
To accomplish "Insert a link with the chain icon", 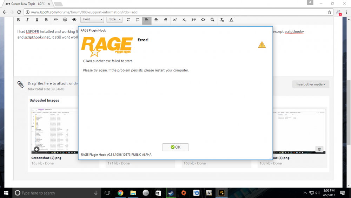I will (56, 20).
